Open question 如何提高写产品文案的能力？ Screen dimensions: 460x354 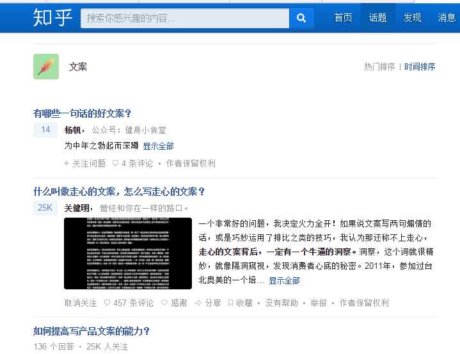pyautogui.click(x=91, y=331)
